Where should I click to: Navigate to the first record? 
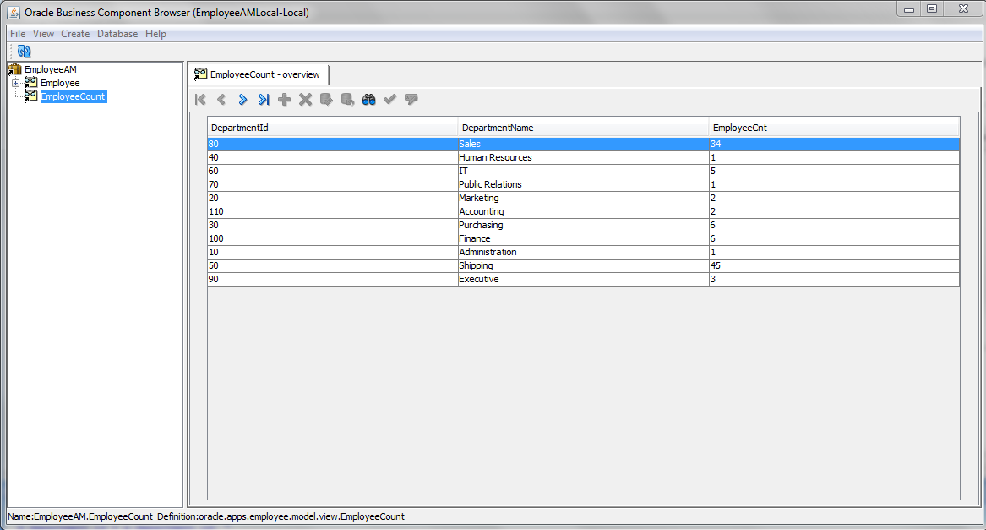click(x=200, y=99)
